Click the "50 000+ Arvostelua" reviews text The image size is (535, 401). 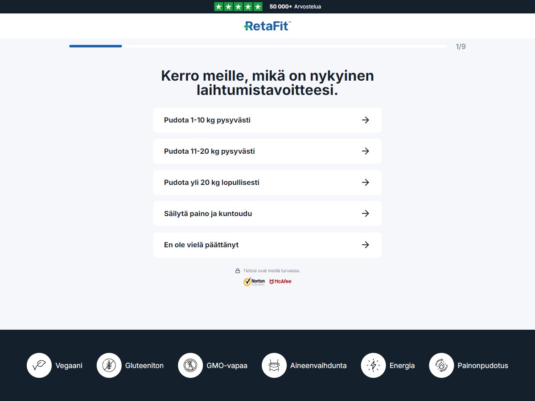pyautogui.click(x=295, y=7)
